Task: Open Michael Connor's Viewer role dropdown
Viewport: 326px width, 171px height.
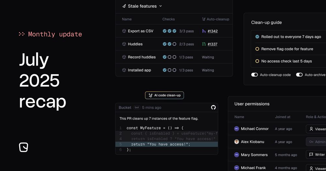Action: coord(316,129)
